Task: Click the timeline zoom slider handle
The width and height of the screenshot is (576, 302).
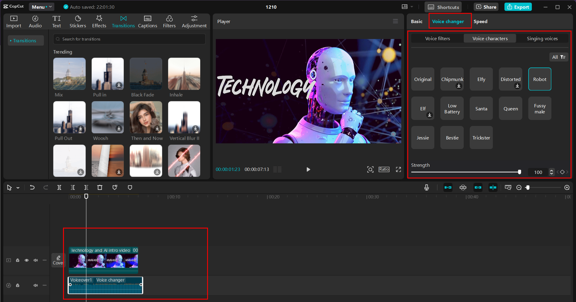Action: [x=528, y=187]
